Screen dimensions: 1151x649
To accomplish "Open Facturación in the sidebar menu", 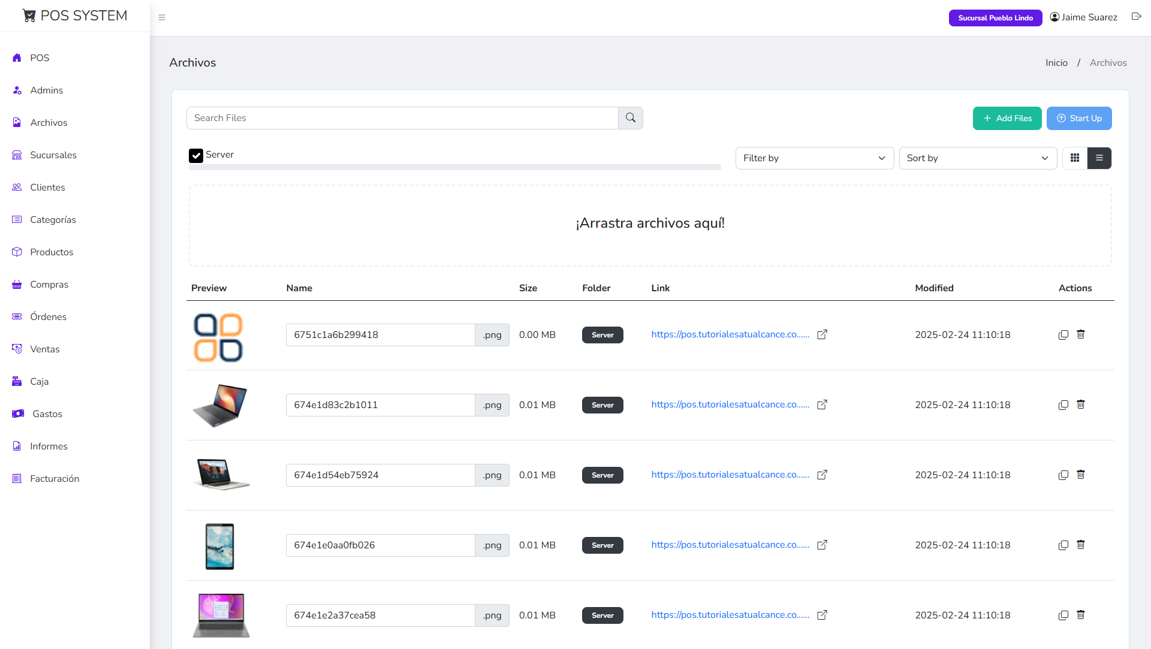I will (55, 479).
